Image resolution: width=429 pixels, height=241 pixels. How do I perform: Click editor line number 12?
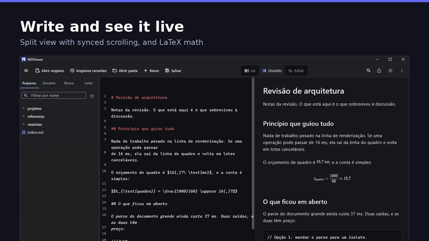point(104,190)
